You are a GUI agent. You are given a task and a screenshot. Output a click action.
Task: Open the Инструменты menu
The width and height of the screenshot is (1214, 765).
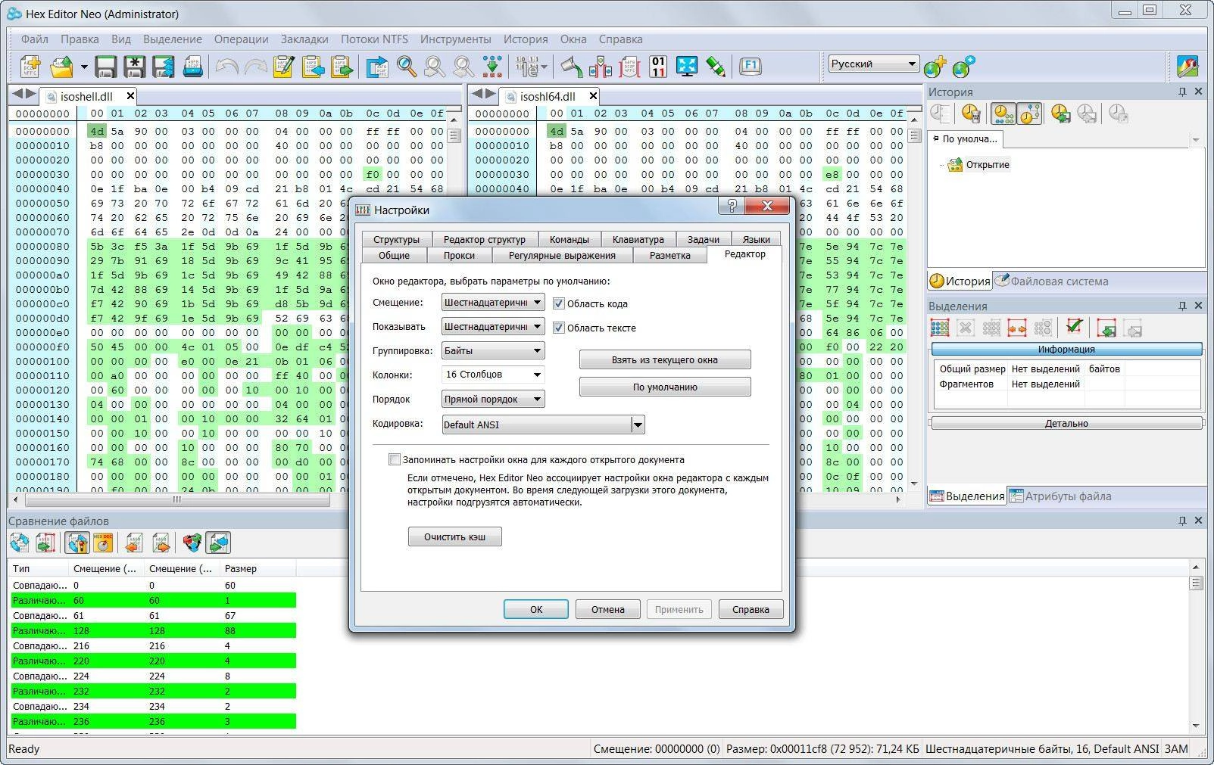tap(455, 39)
